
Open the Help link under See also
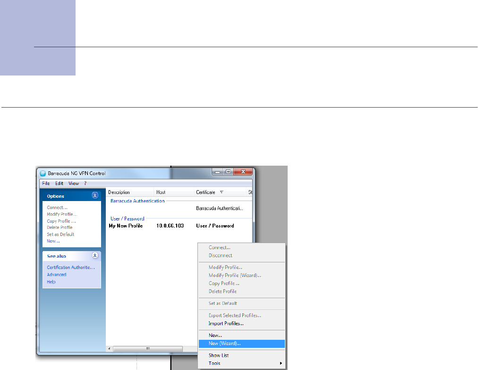(x=51, y=282)
